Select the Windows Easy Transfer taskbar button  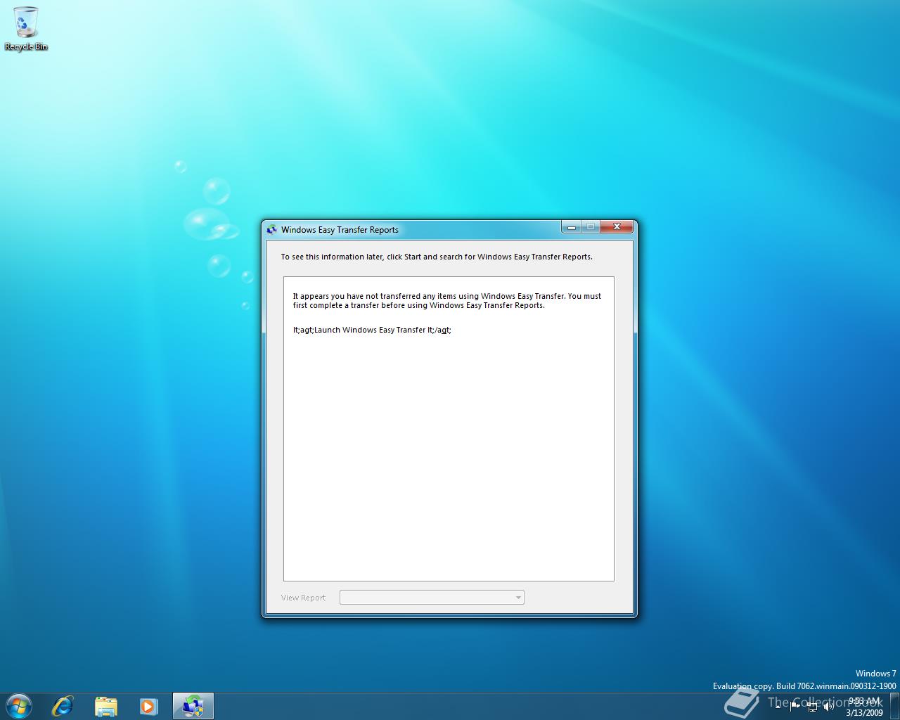pos(193,706)
